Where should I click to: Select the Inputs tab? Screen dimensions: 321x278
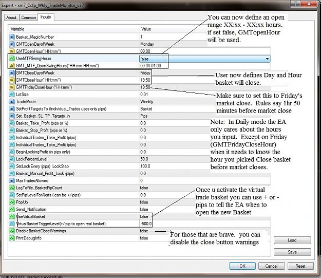(46, 17)
